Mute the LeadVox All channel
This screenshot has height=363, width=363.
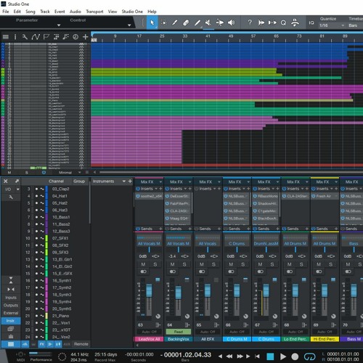coord(143,264)
